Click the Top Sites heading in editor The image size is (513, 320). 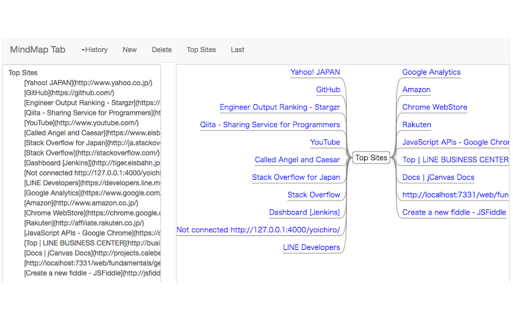(x=23, y=73)
